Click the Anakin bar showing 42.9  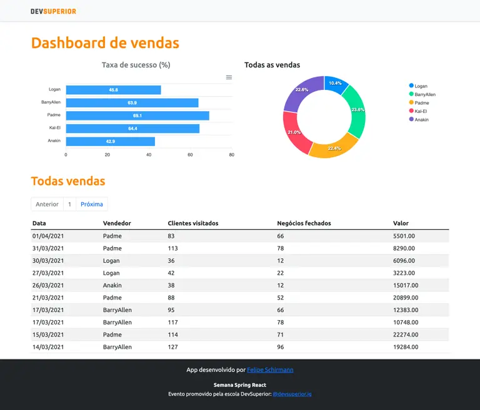(110, 141)
